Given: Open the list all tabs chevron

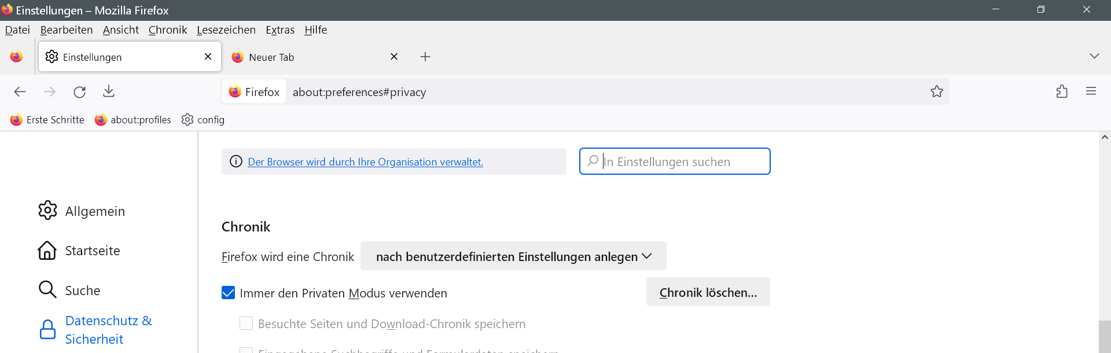Looking at the screenshot, I should click(1094, 56).
